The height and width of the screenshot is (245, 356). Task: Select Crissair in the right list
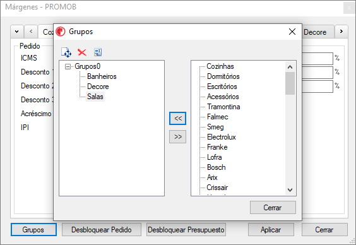(x=217, y=188)
